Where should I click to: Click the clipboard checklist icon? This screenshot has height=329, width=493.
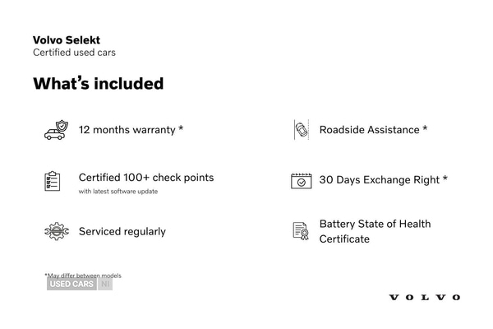pos(53,181)
